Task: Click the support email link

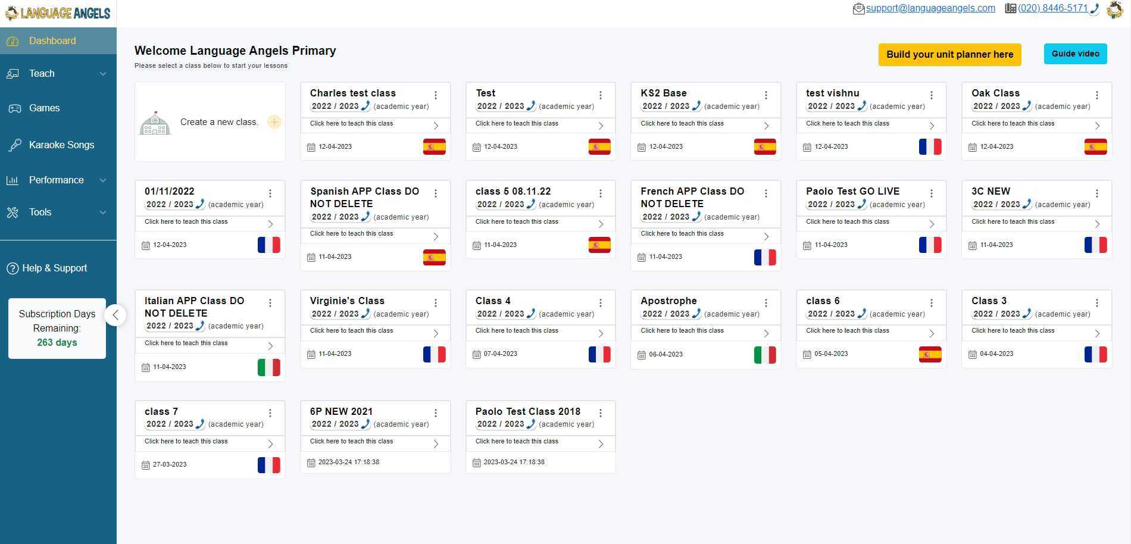Action: pos(930,8)
